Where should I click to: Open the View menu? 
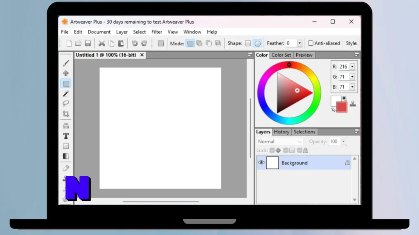point(173,32)
